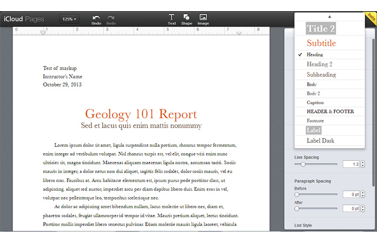Apply the Label style
Image resolution: width=377 pixels, height=243 pixels.
pyautogui.click(x=330, y=130)
